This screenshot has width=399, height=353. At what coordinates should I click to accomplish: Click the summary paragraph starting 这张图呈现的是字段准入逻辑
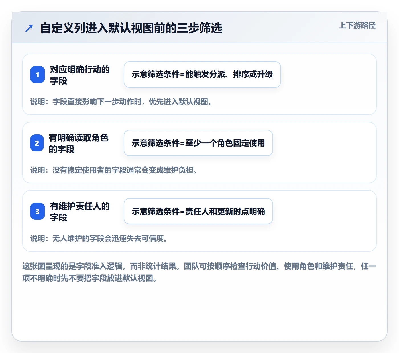(199, 272)
